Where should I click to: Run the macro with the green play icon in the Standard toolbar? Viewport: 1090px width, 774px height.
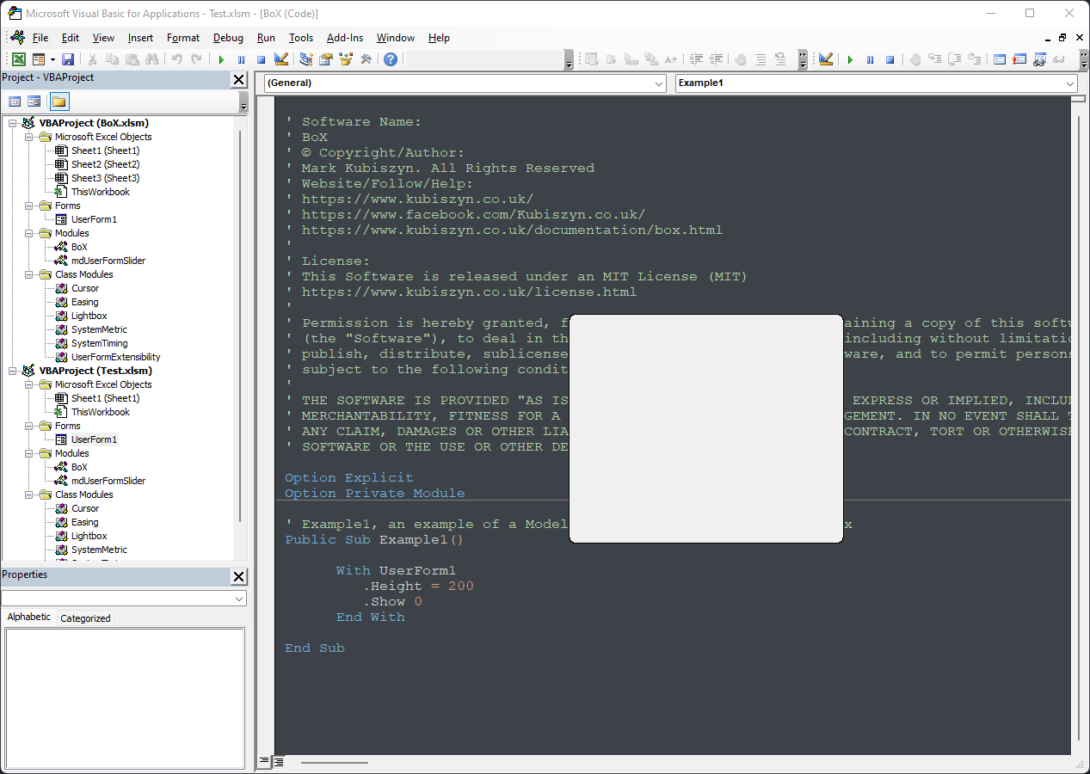click(x=221, y=59)
